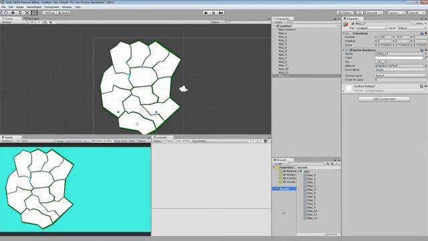The image size is (428, 241).
Task: Open the File menu
Action: [x=3, y=7]
